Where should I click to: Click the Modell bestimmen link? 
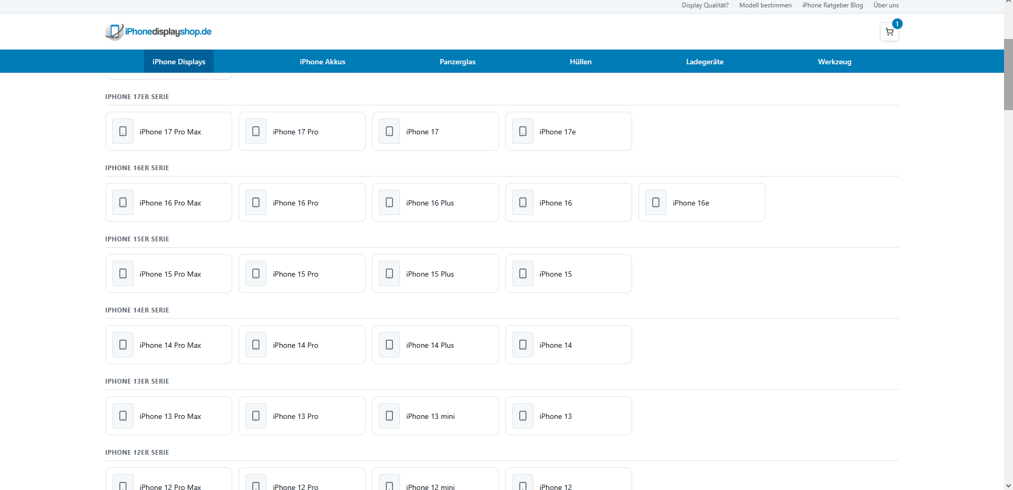765,5
